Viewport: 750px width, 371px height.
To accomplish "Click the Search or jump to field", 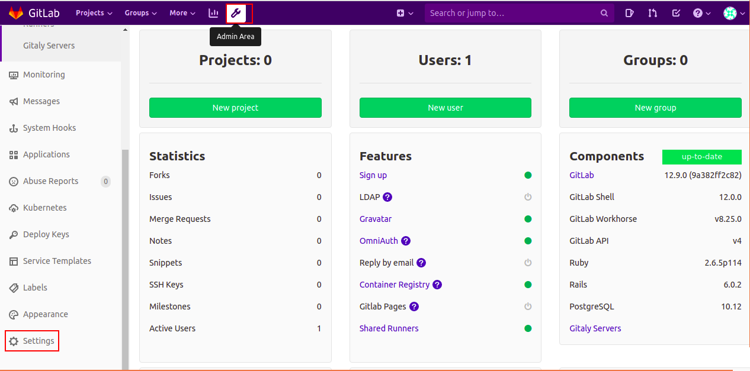I will point(519,13).
